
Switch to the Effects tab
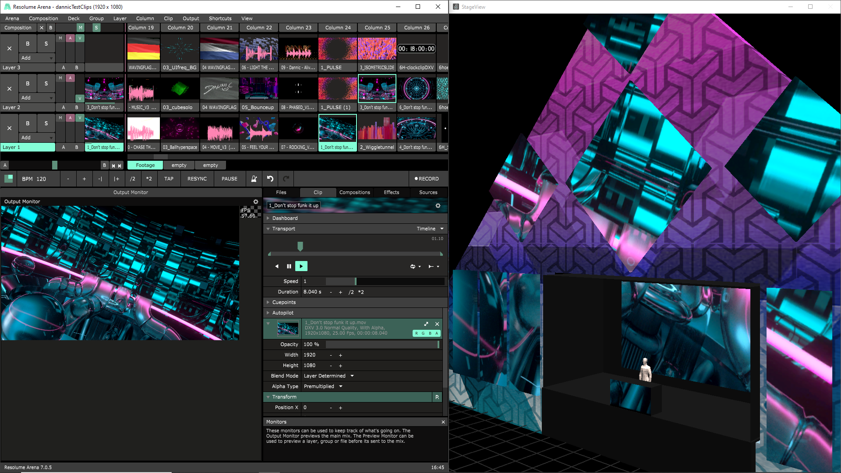392,192
